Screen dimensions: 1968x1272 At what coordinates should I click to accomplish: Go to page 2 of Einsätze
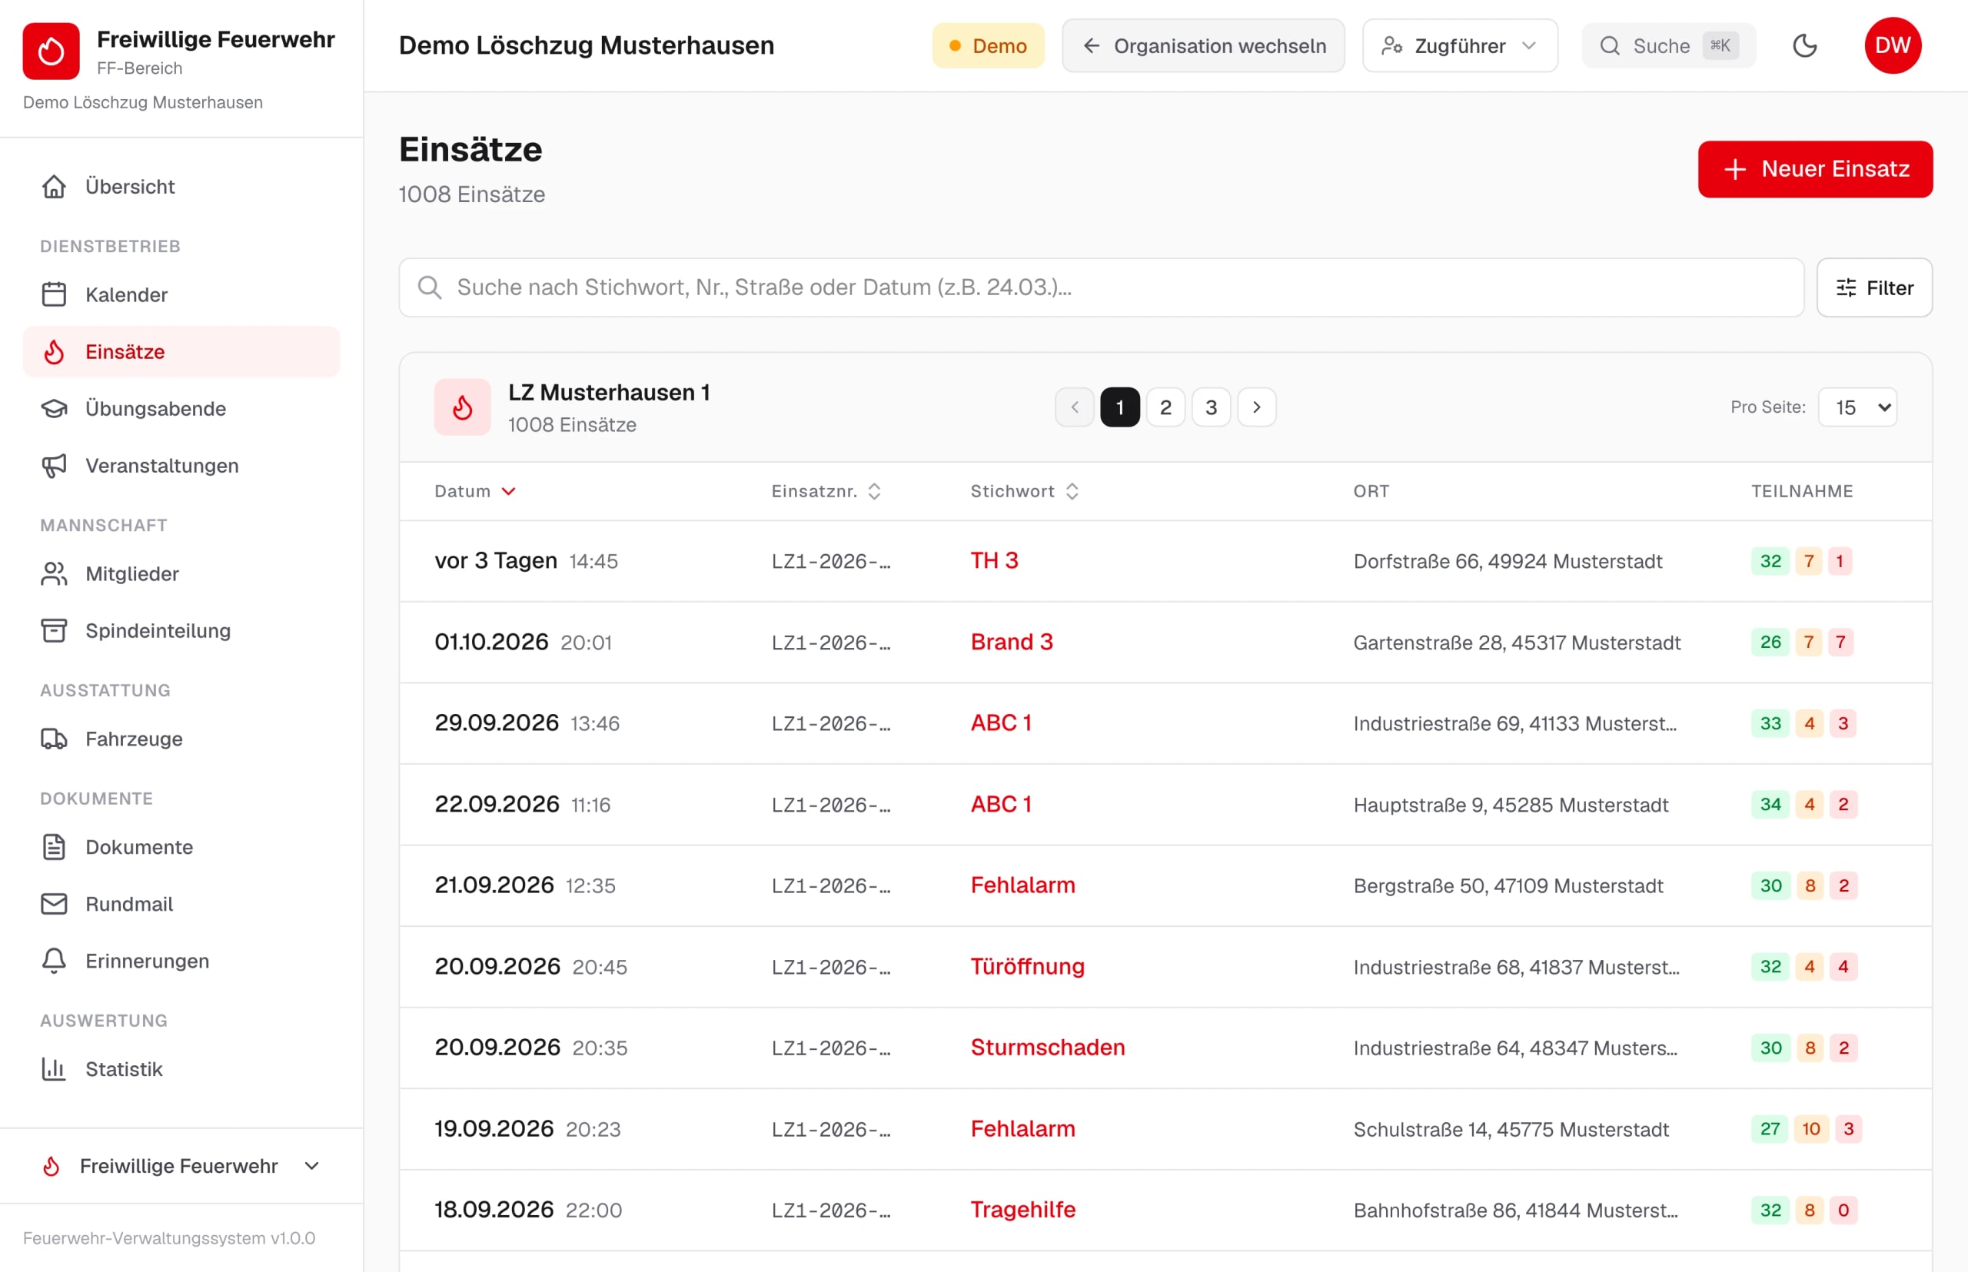point(1165,407)
